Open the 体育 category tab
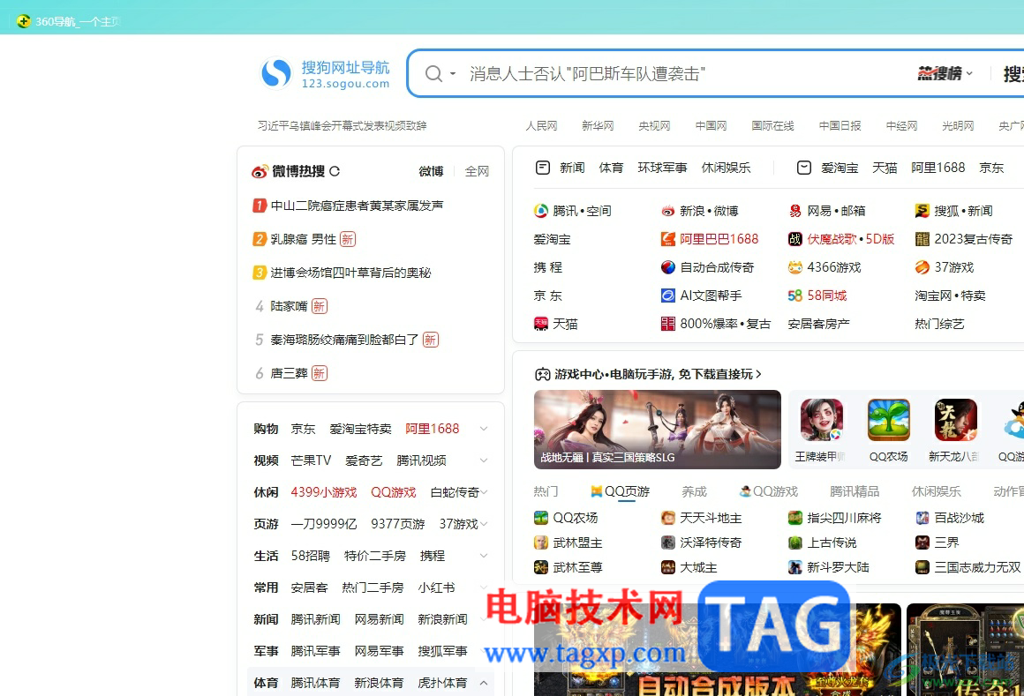The image size is (1024, 696). [611, 168]
